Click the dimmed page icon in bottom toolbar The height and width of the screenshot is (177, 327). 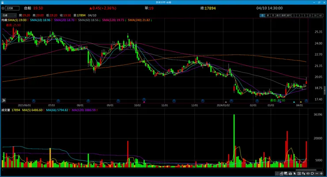[277, 173]
